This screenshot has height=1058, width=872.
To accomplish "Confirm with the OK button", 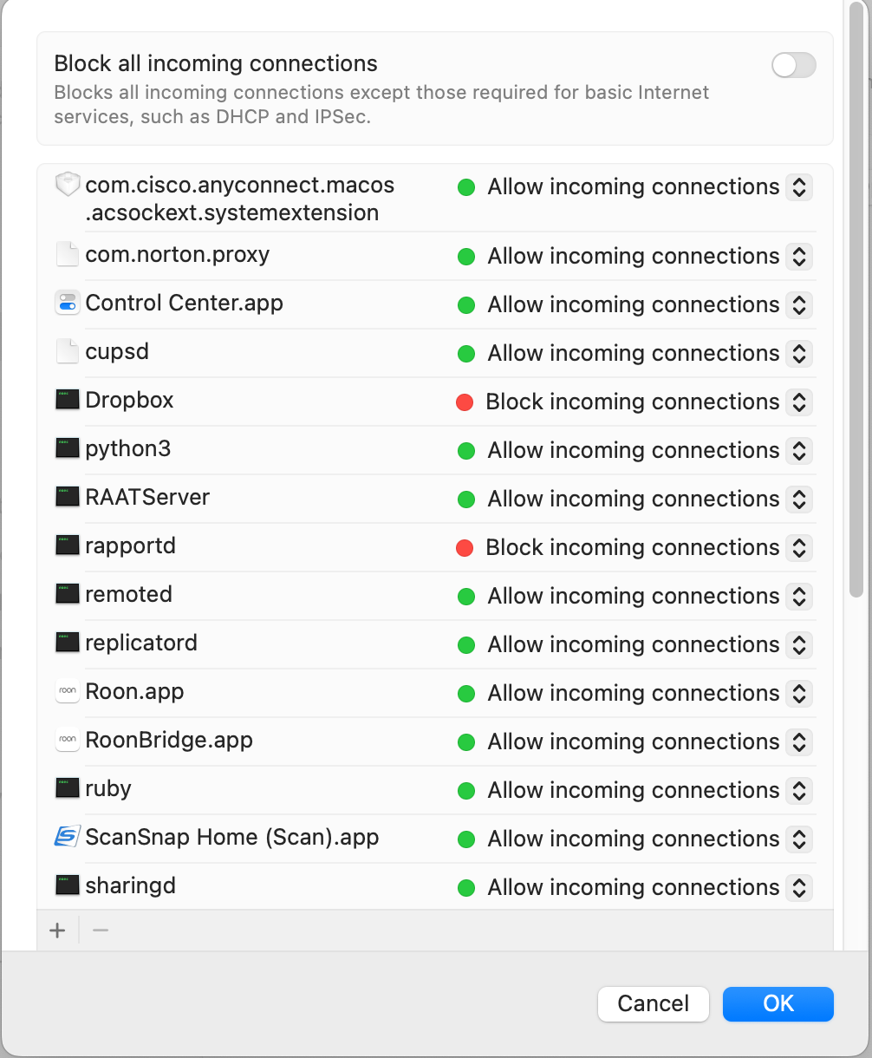I will (778, 1003).
